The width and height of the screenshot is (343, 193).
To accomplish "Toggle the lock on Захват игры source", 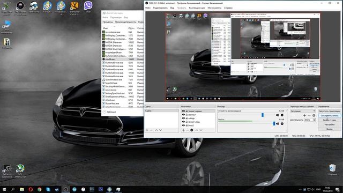I will pyautogui.click(x=187, y=122).
